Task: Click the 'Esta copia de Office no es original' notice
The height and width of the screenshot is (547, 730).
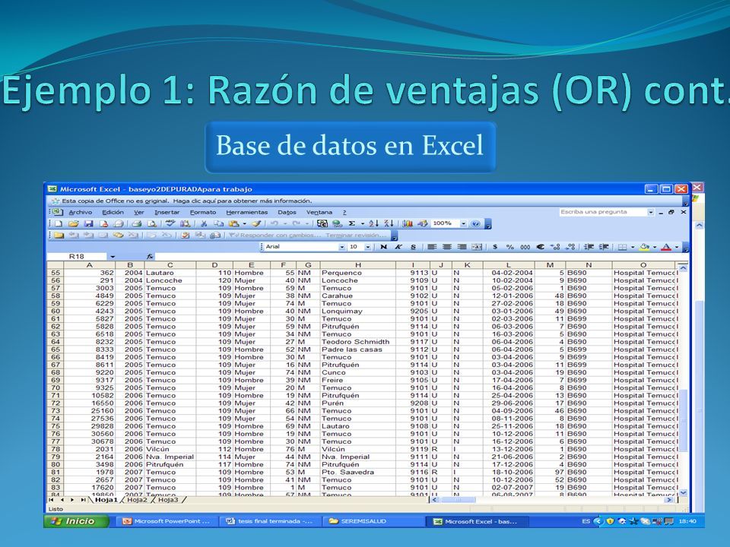Action: pos(187,201)
